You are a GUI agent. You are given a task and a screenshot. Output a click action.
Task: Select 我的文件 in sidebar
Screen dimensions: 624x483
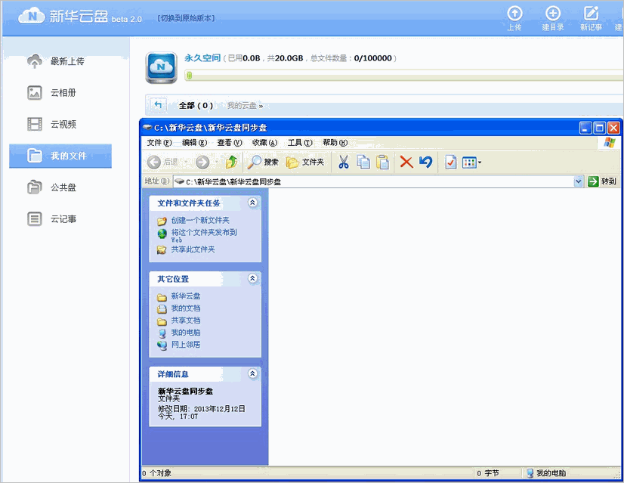click(x=60, y=156)
